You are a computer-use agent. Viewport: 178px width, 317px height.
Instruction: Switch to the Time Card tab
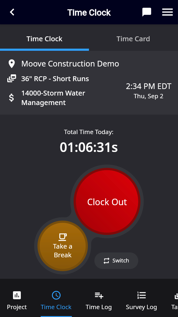[x=133, y=39]
